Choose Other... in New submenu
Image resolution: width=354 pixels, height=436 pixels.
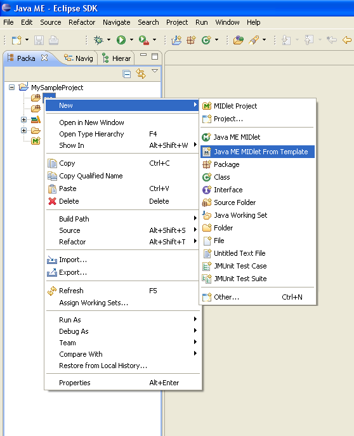pos(258,297)
